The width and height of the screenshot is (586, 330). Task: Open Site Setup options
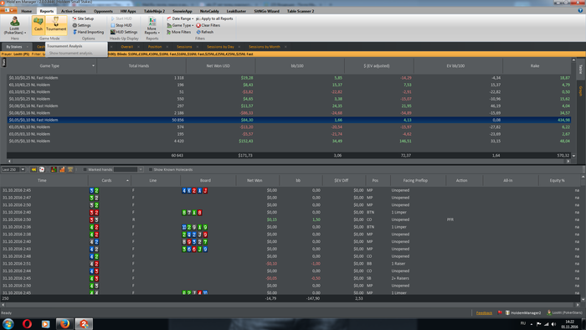point(83,18)
